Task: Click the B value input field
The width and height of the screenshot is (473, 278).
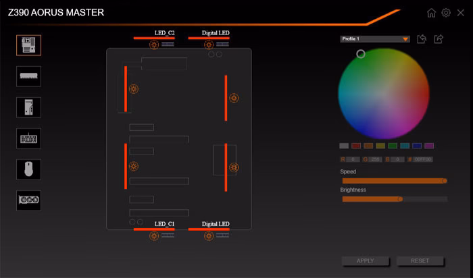Action: (398, 159)
